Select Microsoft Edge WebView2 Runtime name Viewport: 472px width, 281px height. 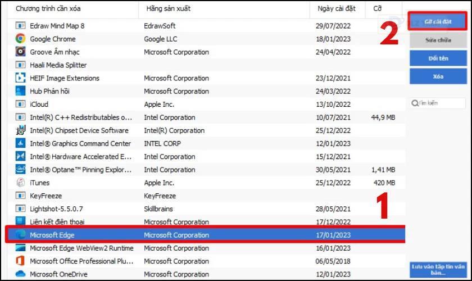pyautogui.click(x=81, y=248)
